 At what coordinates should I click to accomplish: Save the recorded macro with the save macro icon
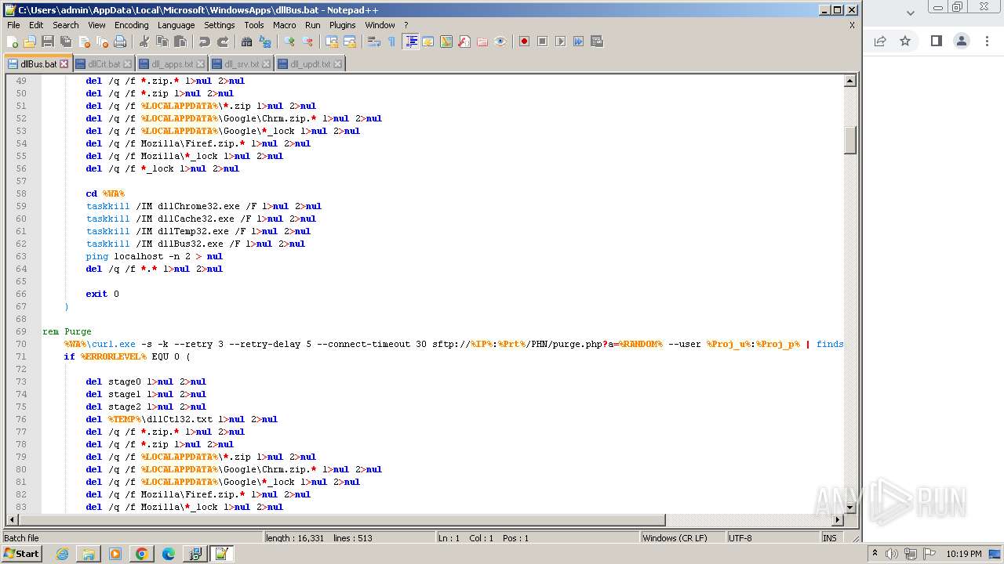point(596,42)
